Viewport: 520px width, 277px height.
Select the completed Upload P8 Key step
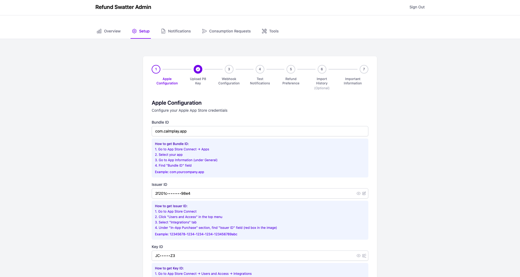coord(198,69)
